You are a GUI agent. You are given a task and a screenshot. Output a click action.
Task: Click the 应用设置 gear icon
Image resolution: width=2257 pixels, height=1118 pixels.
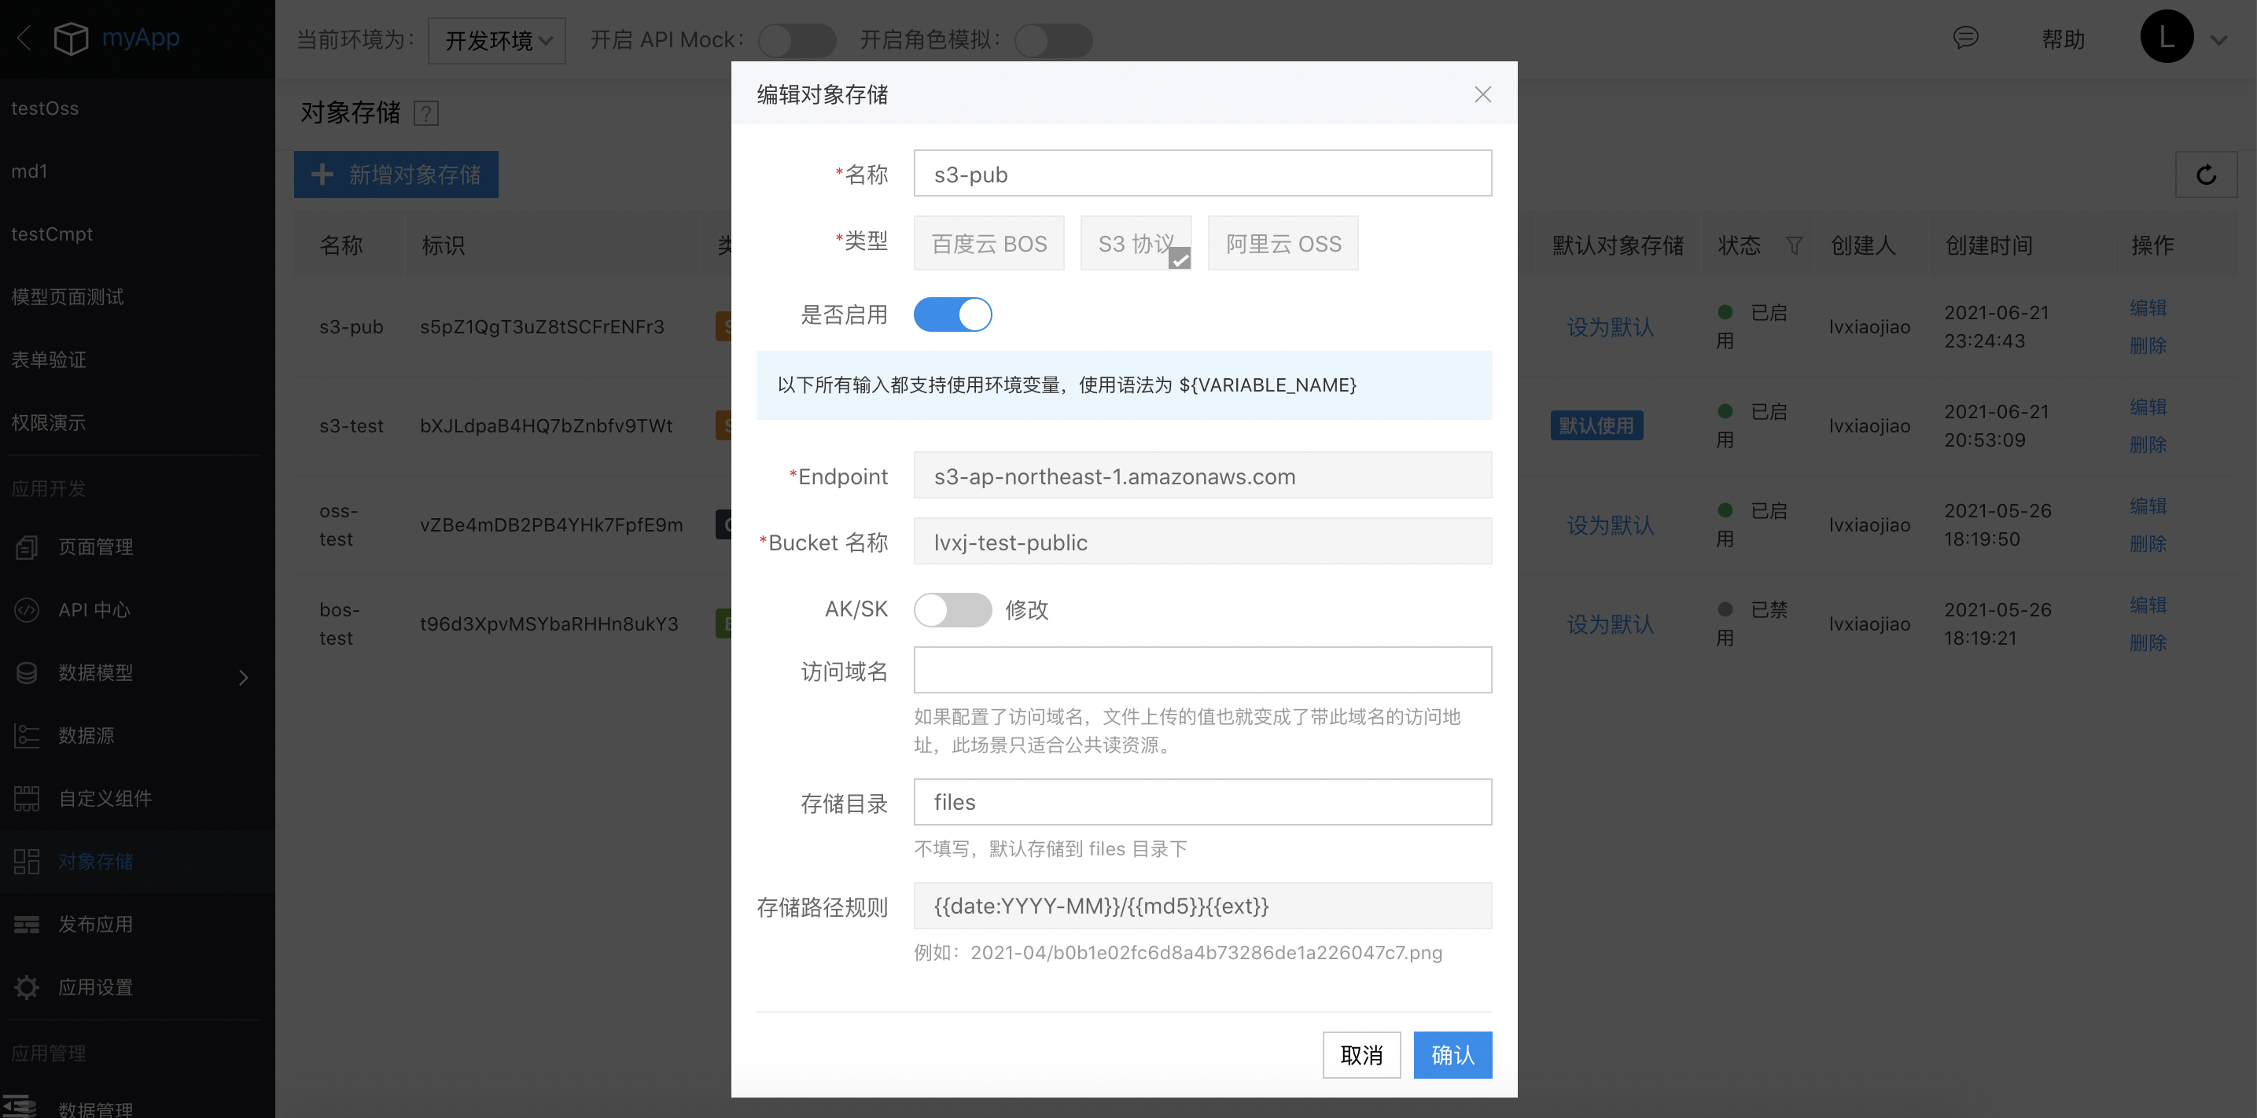[x=28, y=987]
